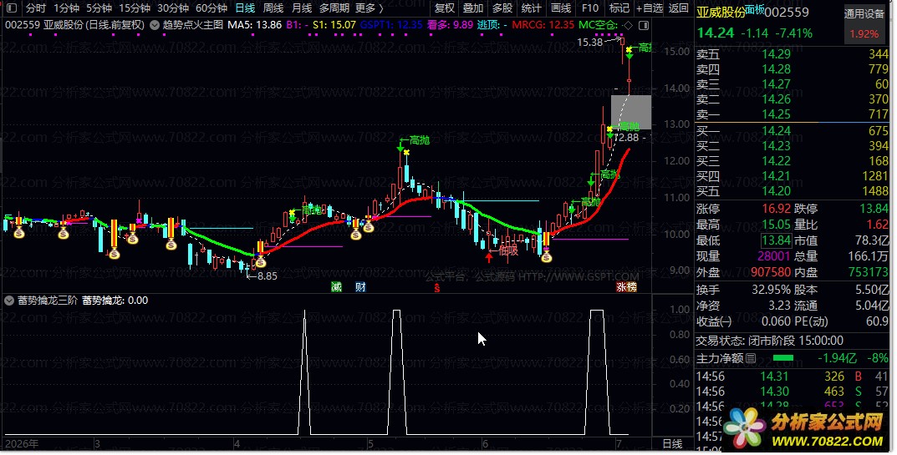This screenshot has height=455, width=897.
Task: Click the 买一 14.24 order row
Action: pos(793,131)
